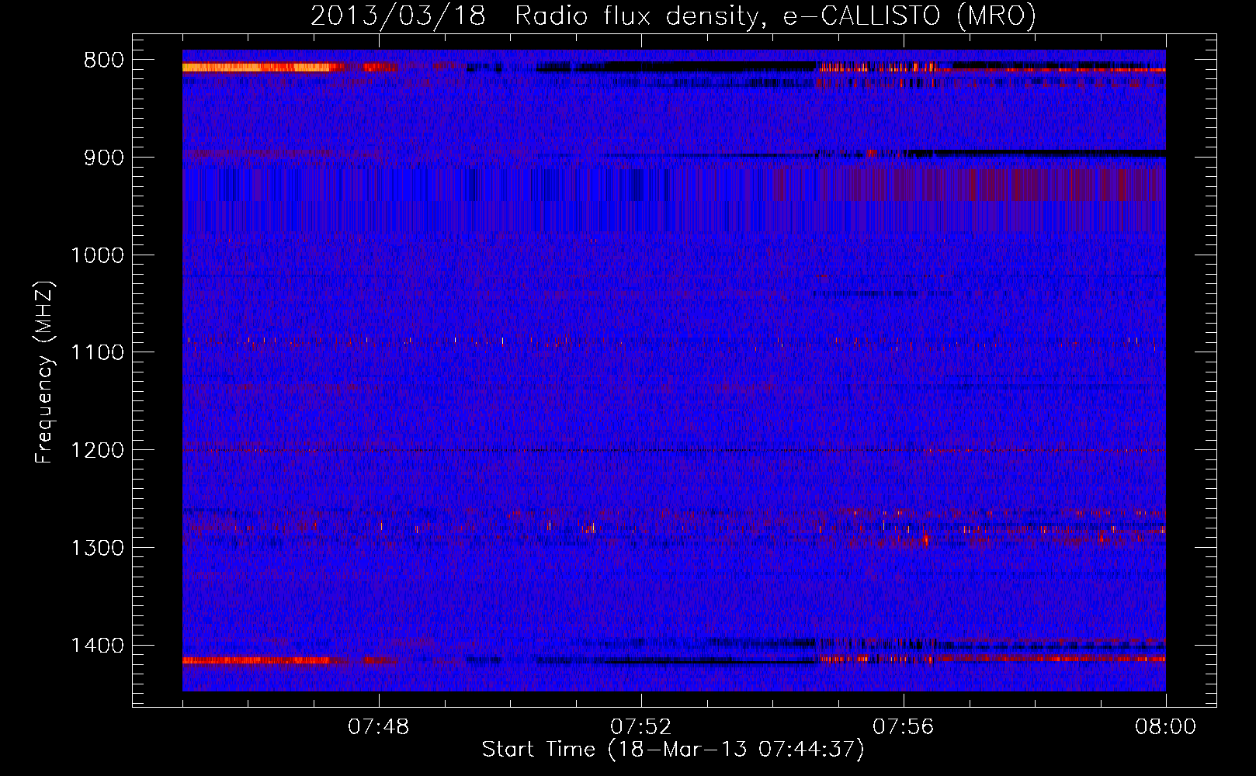Click the 900 frequency tick label
Image resolution: width=1256 pixels, height=776 pixels.
pos(104,158)
